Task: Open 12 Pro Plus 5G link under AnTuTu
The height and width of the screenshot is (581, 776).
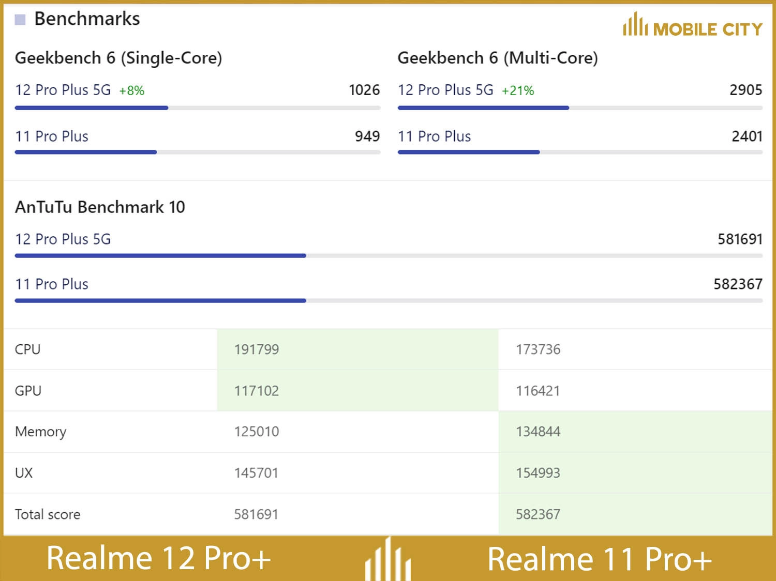Action: coord(63,239)
